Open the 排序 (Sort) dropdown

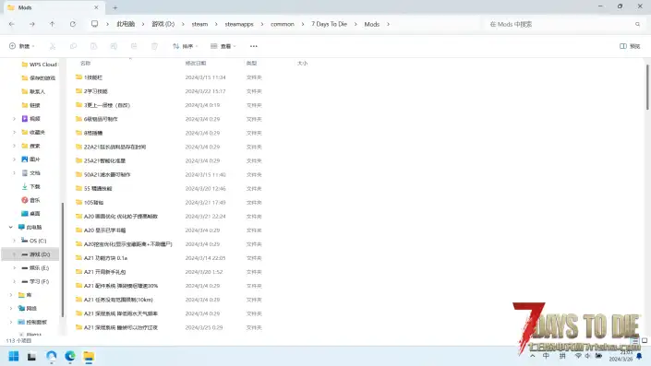point(186,46)
